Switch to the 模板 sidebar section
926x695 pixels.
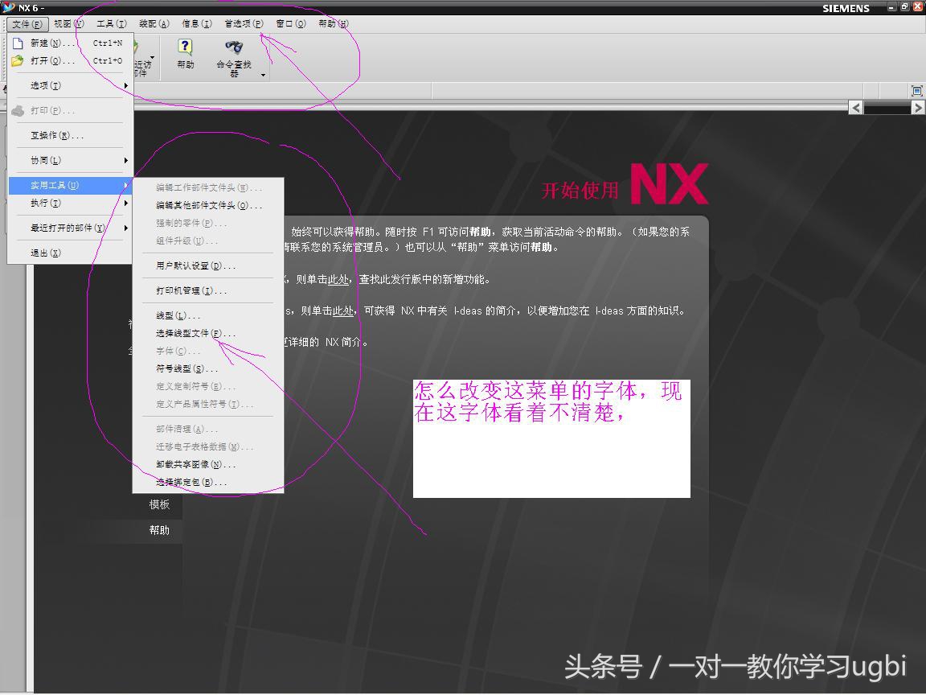[x=158, y=504]
